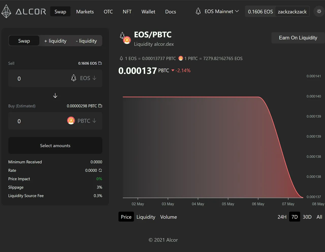Open the EOS sell token selector
The image size is (325, 252).
84,78
